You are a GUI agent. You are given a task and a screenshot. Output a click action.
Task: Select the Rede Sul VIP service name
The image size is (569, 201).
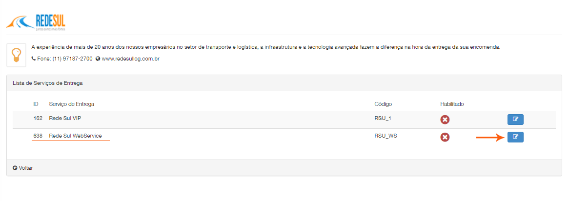click(68, 119)
